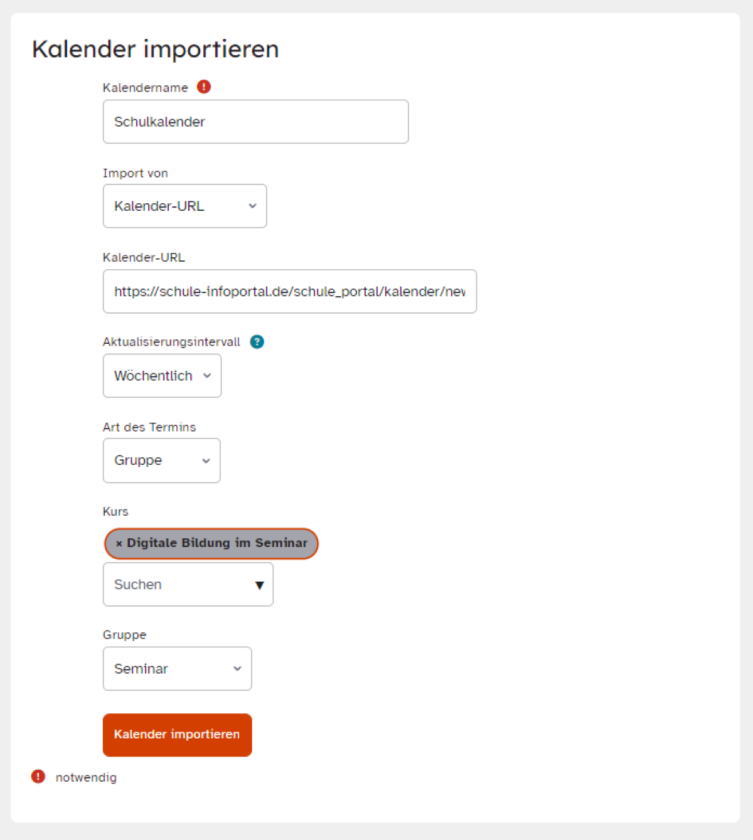Screen dimensions: 753x840
Task: Click the red notwendig legend icon
Action: click(38, 777)
